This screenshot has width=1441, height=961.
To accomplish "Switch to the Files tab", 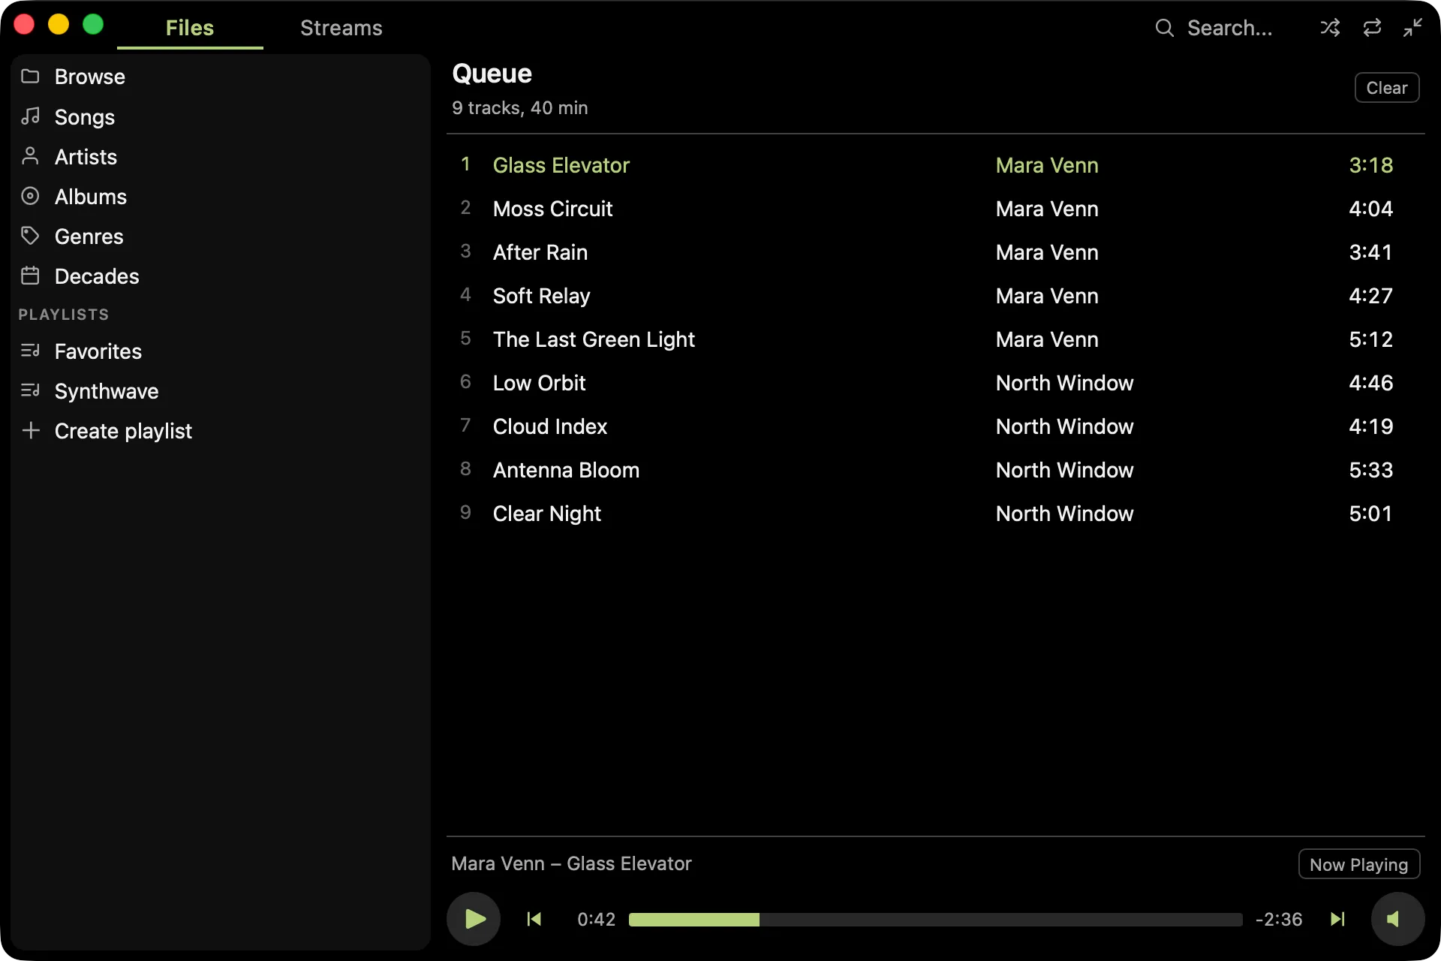I will click(x=190, y=28).
